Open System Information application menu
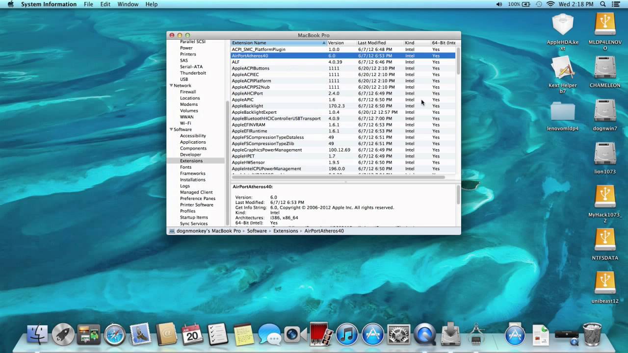Viewport: 628px width, 353px height. (49, 4)
